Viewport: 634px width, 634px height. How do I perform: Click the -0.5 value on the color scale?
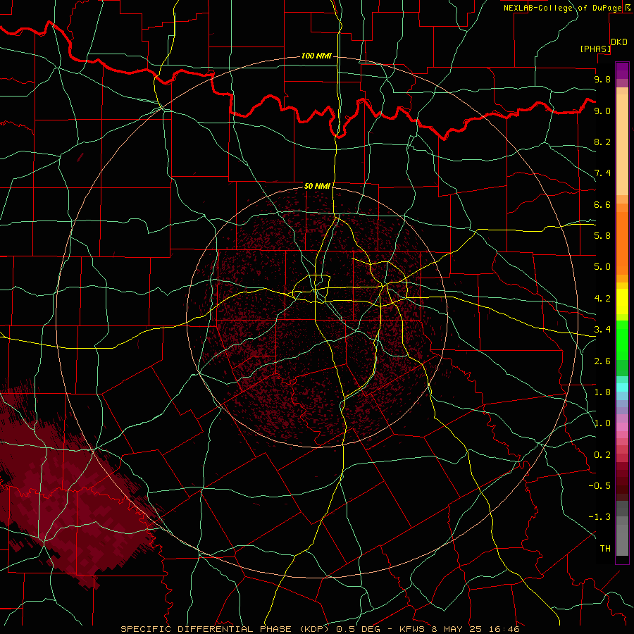(599, 486)
